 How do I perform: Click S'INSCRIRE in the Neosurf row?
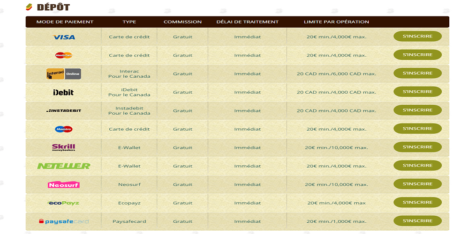coord(417,184)
